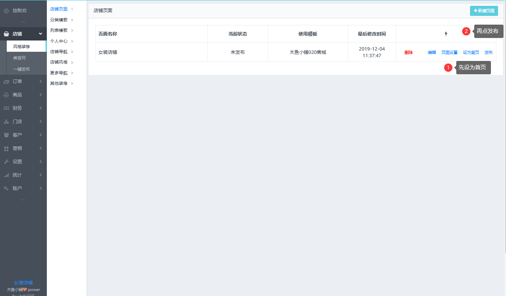Click the 账户 key icon

point(6,188)
